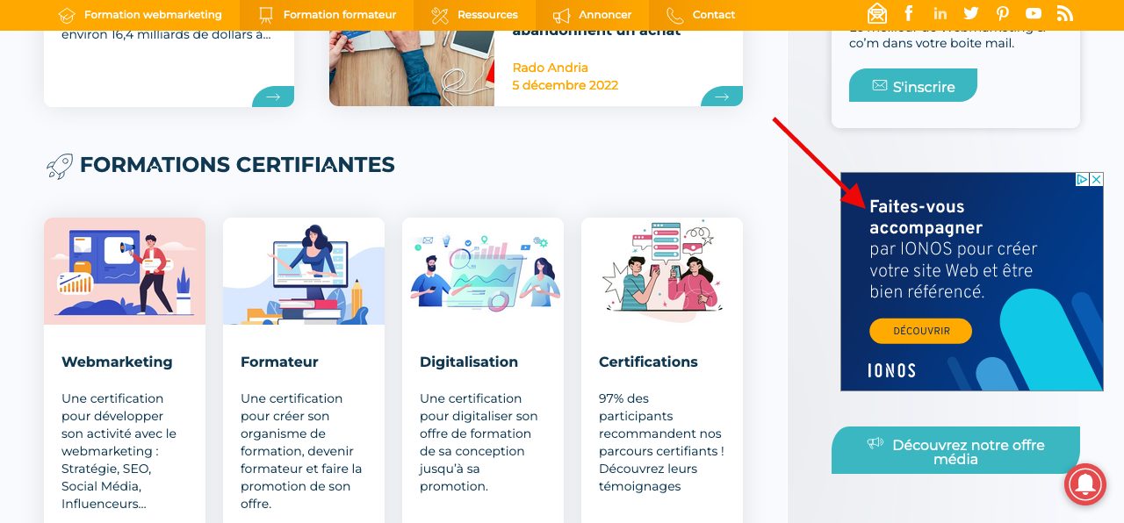Click the Certifications card heading

[x=648, y=362]
